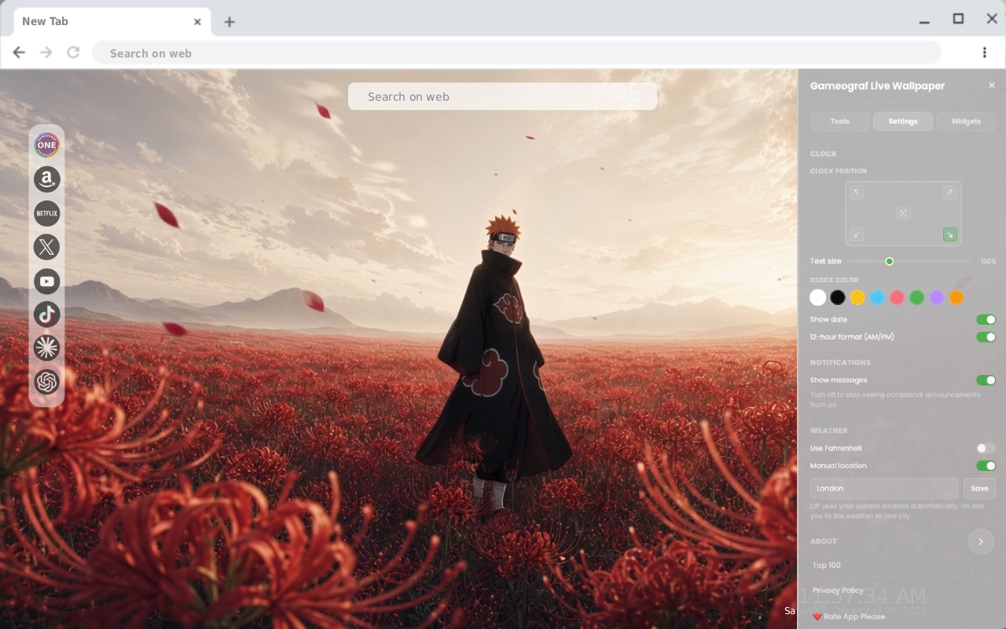Go back using the browser back arrow
1006x629 pixels.
pos(19,53)
